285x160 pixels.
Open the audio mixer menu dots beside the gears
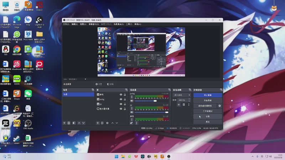coord(136,123)
